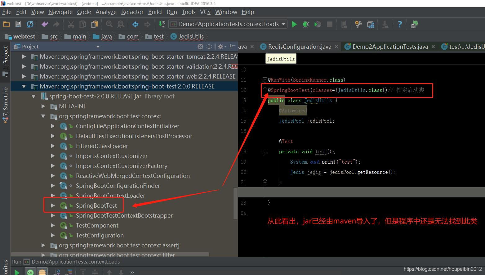The image size is (485, 275).
Task: Open the Z: Structure side tool window
Action: point(5,106)
